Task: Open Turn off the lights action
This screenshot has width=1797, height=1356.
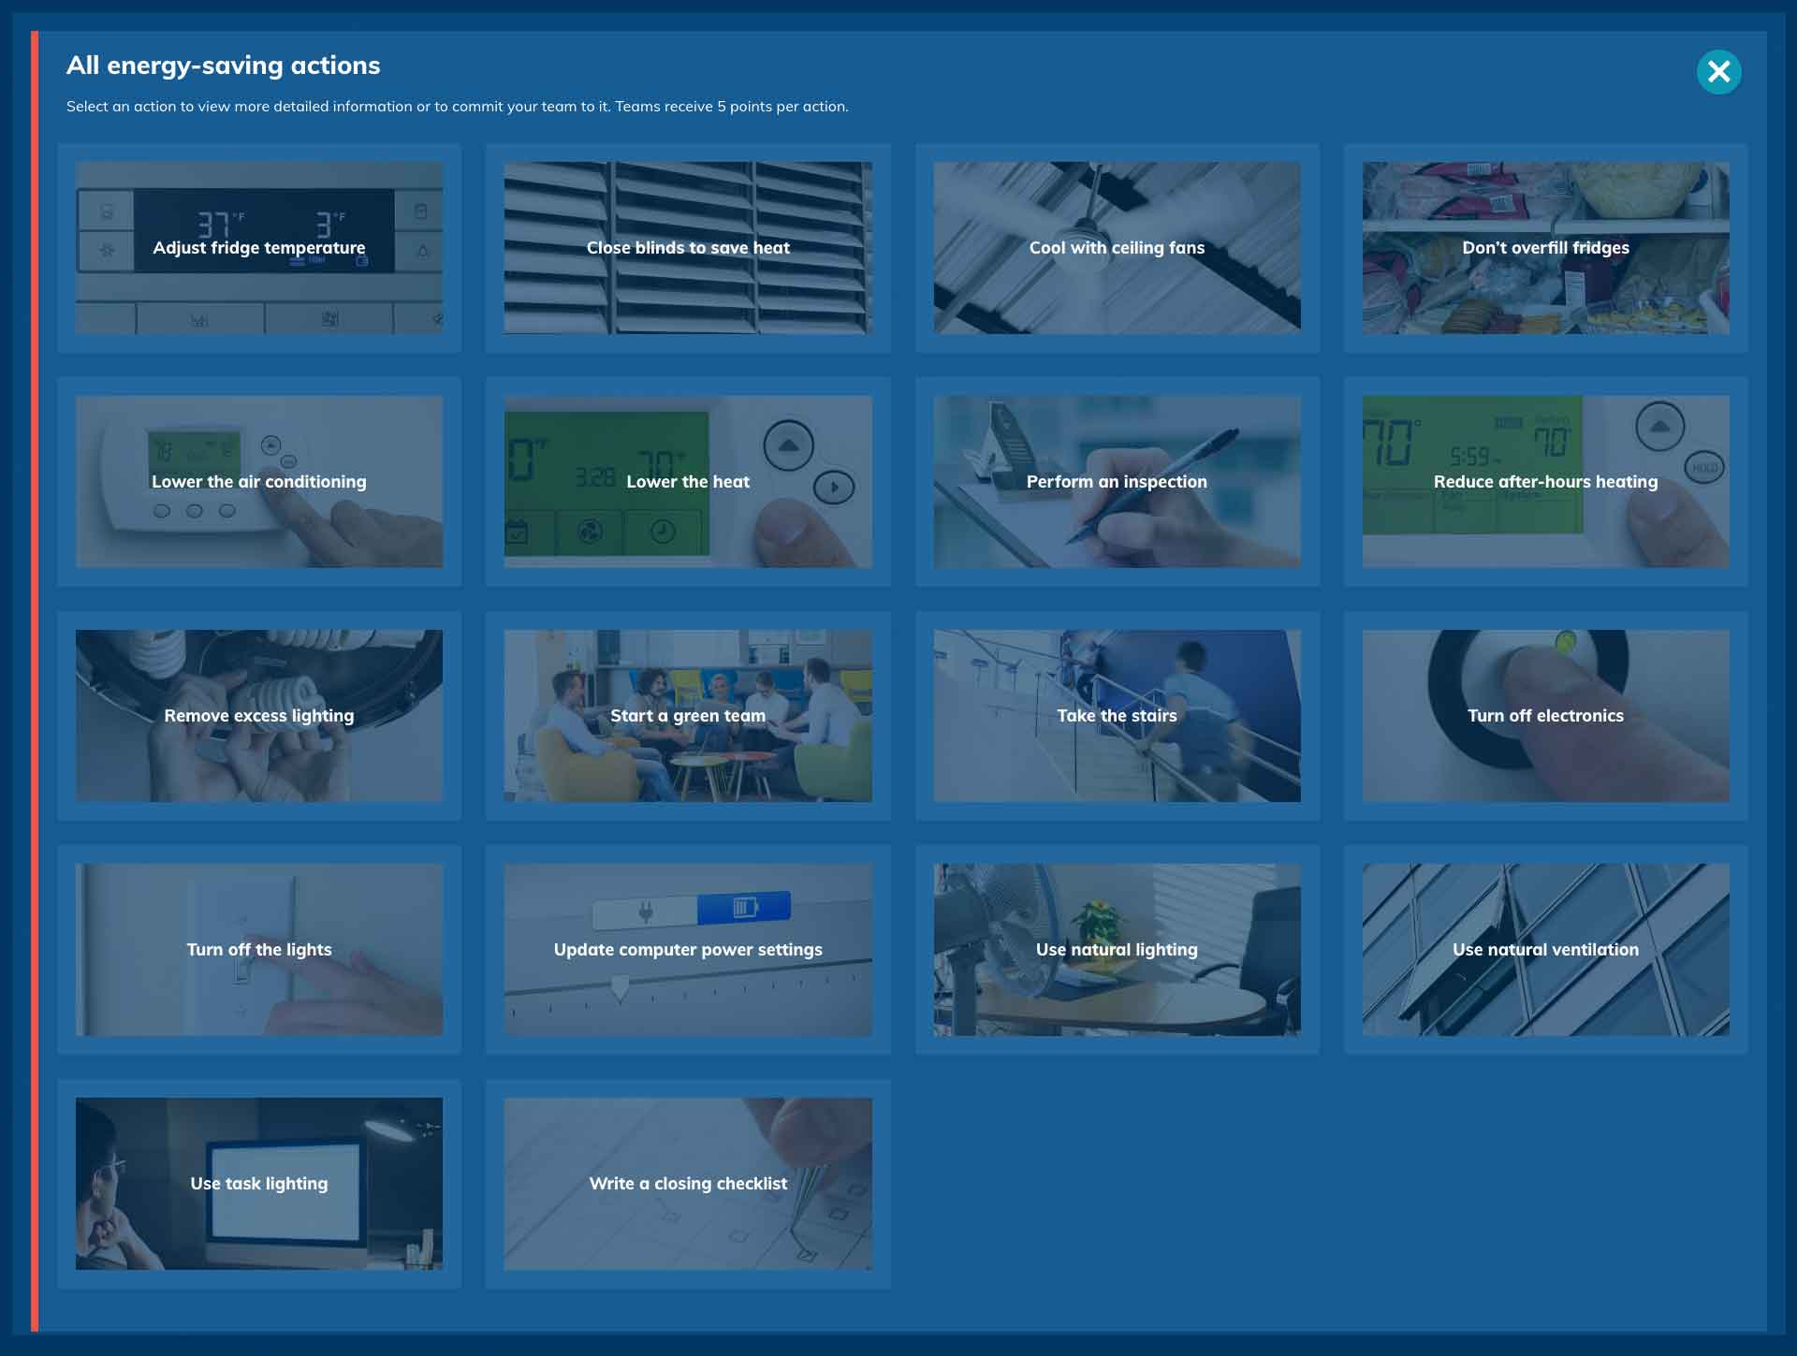Action: (x=259, y=950)
